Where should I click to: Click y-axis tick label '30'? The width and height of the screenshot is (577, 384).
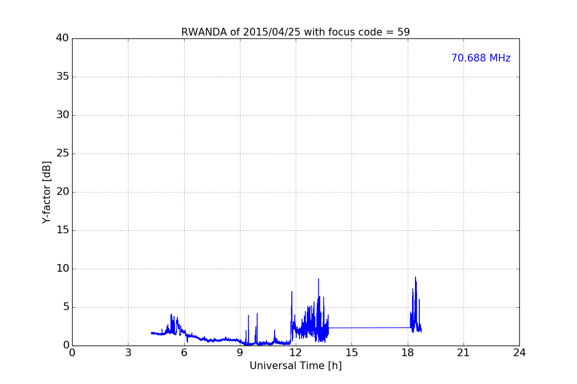click(x=63, y=115)
